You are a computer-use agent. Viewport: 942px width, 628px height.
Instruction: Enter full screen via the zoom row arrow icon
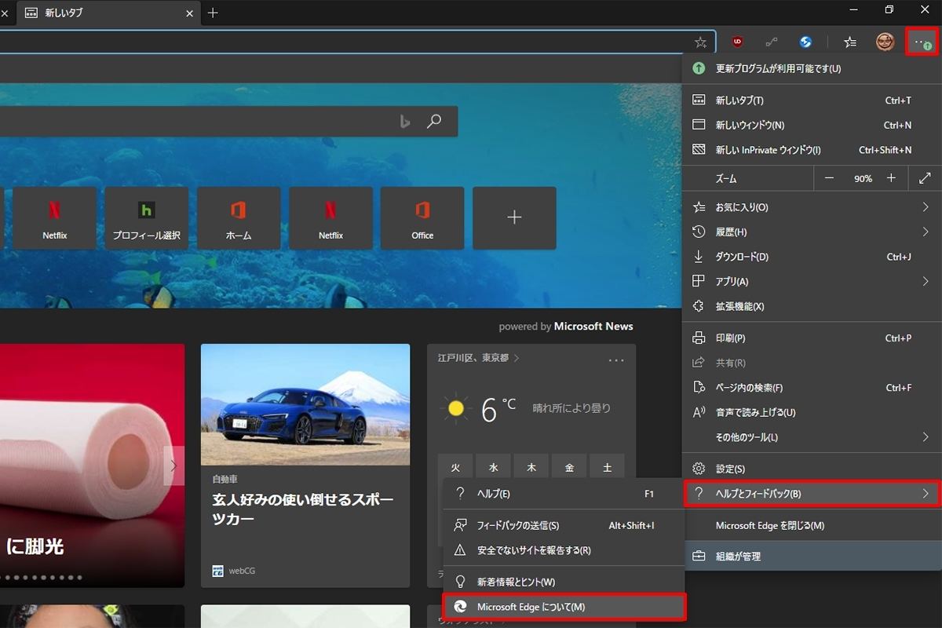(x=925, y=178)
